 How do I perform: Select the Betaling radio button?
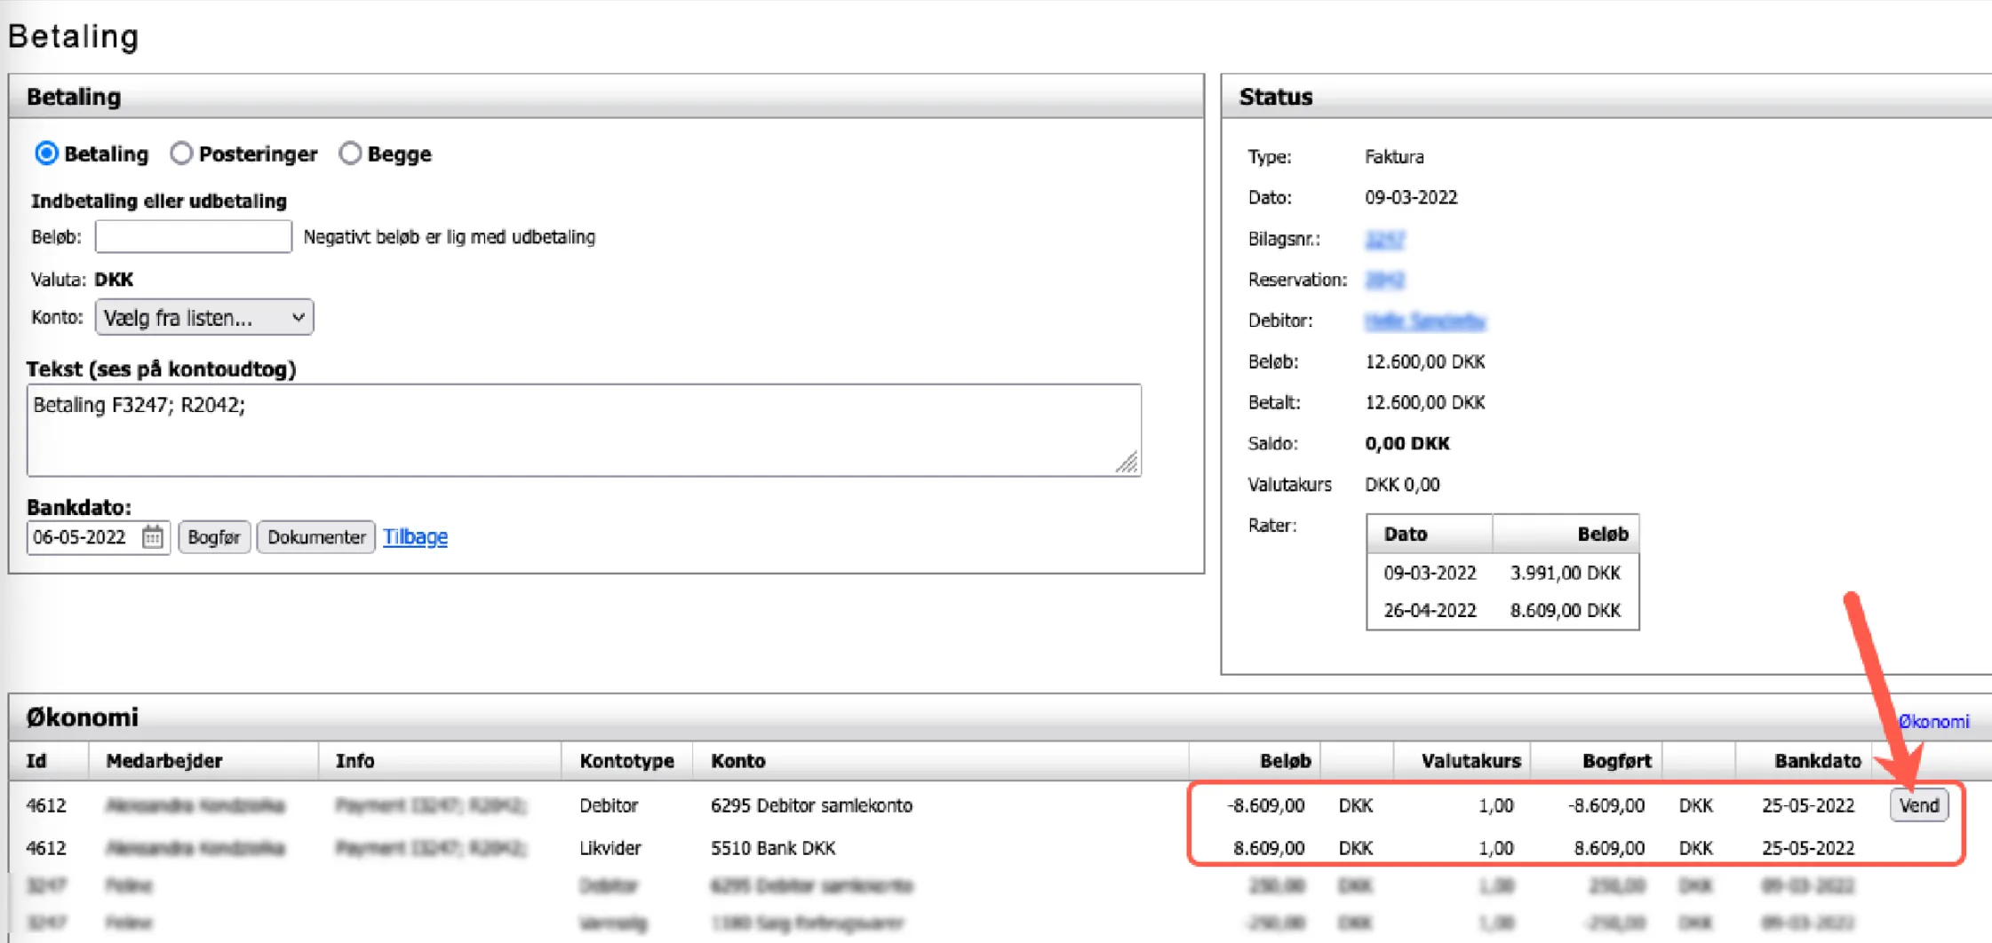click(46, 154)
